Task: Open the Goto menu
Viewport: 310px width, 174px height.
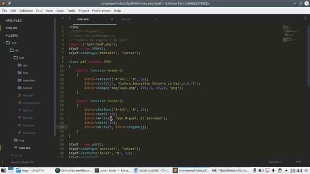Action: point(60,11)
